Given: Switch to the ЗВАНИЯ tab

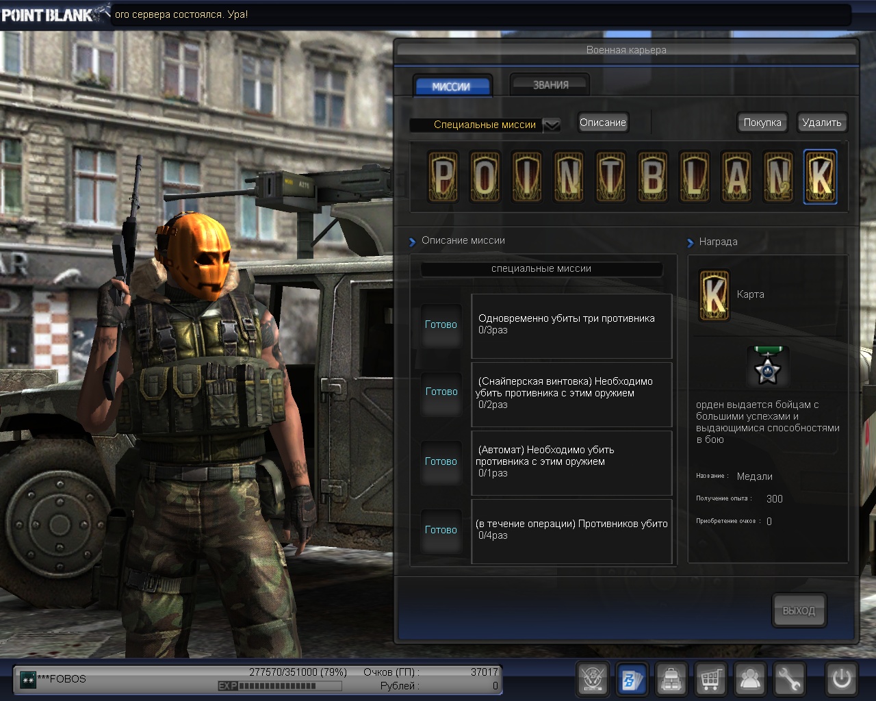Looking at the screenshot, I should [550, 85].
